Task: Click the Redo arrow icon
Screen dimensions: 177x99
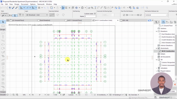Action: pyautogui.click(x=6, y=8)
